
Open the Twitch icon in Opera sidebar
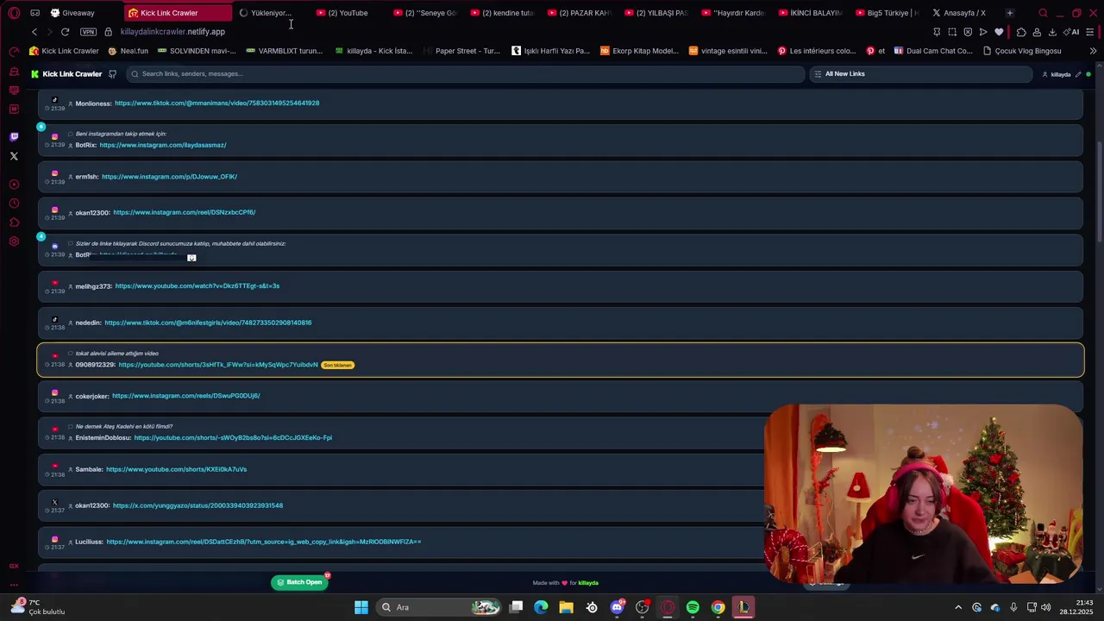click(x=14, y=136)
